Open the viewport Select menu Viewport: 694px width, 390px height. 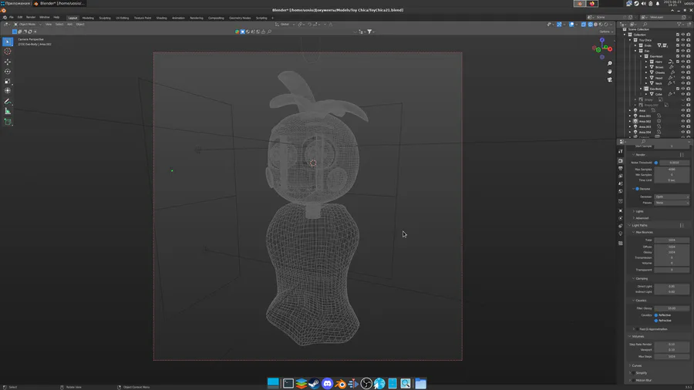click(x=59, y=25)
